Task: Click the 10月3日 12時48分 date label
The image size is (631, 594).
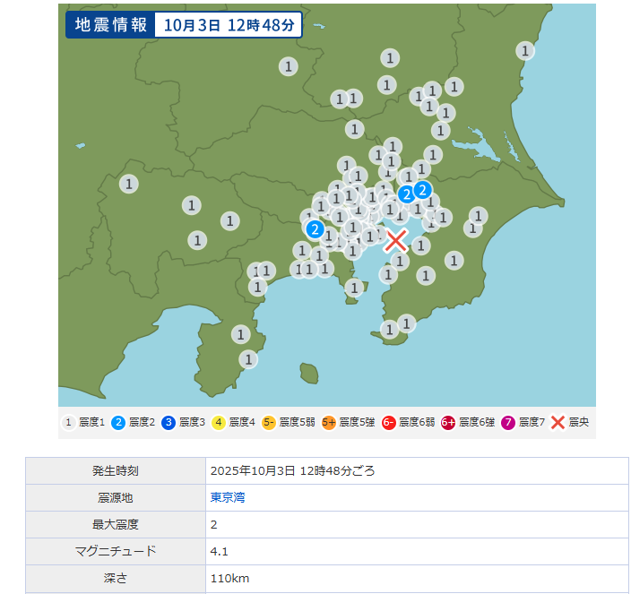Action: coord(229,25)
